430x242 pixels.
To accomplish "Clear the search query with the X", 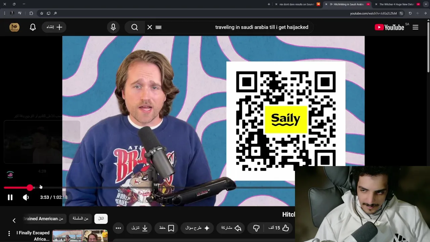I will pyautogui.click(x=150, y=27).
